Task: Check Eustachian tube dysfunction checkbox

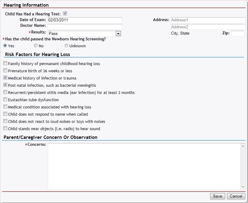Action: pos(5,100)
